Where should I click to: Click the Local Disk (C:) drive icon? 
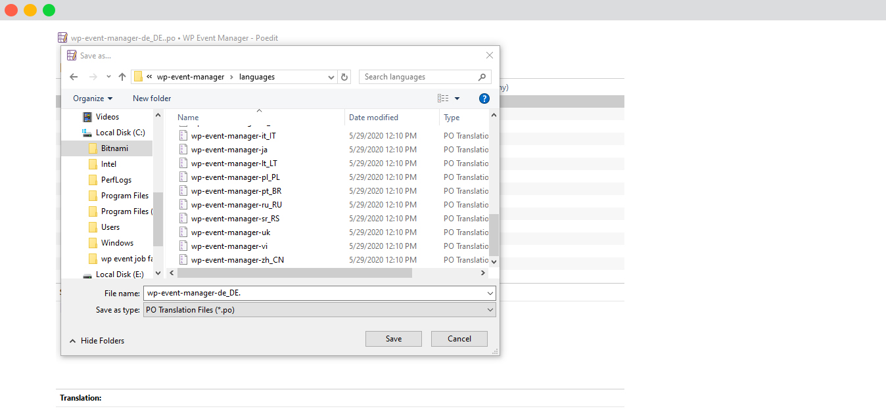[x=87, y=133]
